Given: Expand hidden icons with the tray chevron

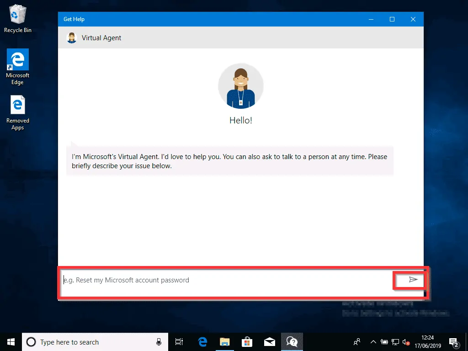Looking at the screenshot, I should click(x=373, y=341).
